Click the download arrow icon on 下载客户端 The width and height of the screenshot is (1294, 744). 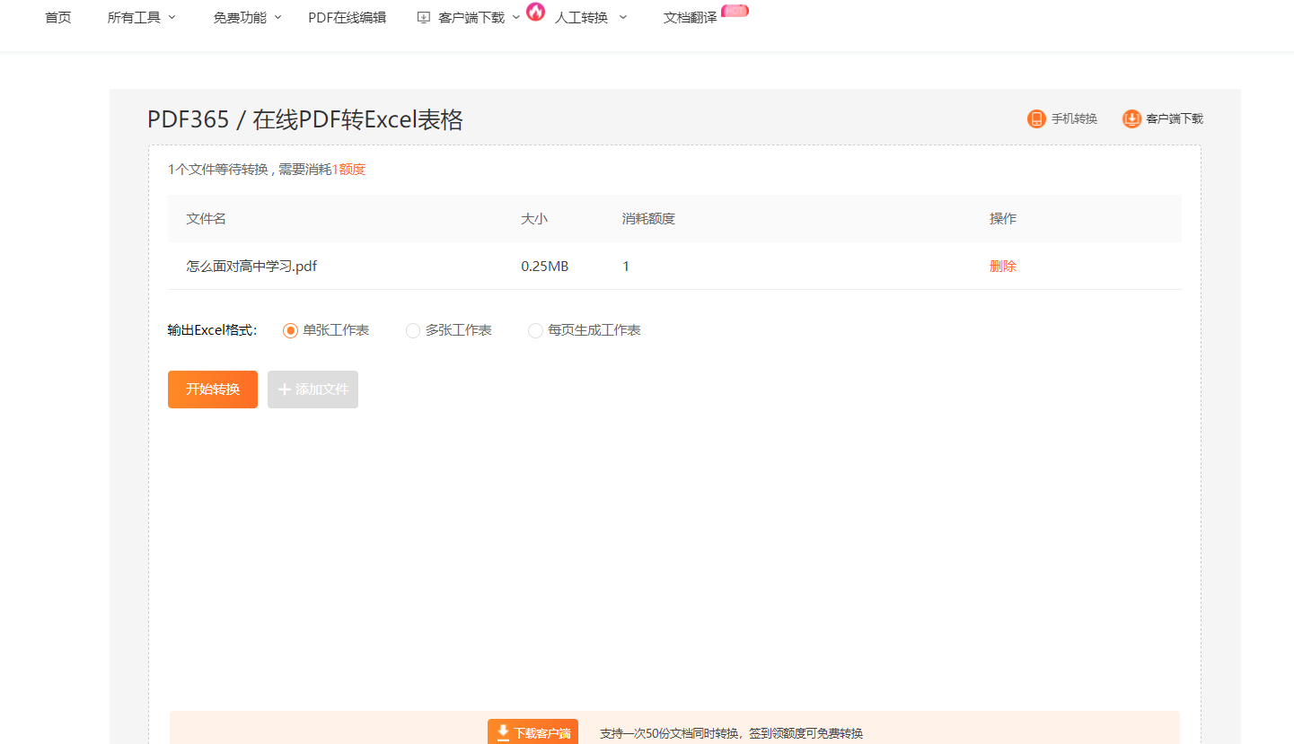coord(503,732)
